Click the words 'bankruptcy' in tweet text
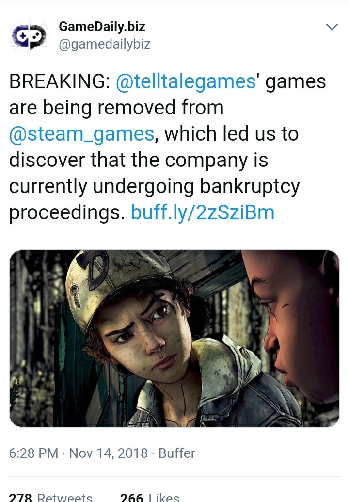Screen dimensions: 349x502 (250, 186)
